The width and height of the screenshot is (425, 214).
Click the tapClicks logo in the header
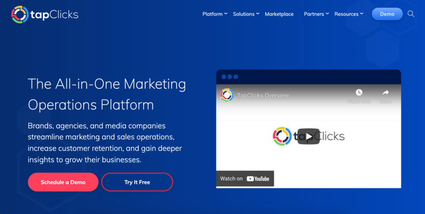(x=45, y=14)
